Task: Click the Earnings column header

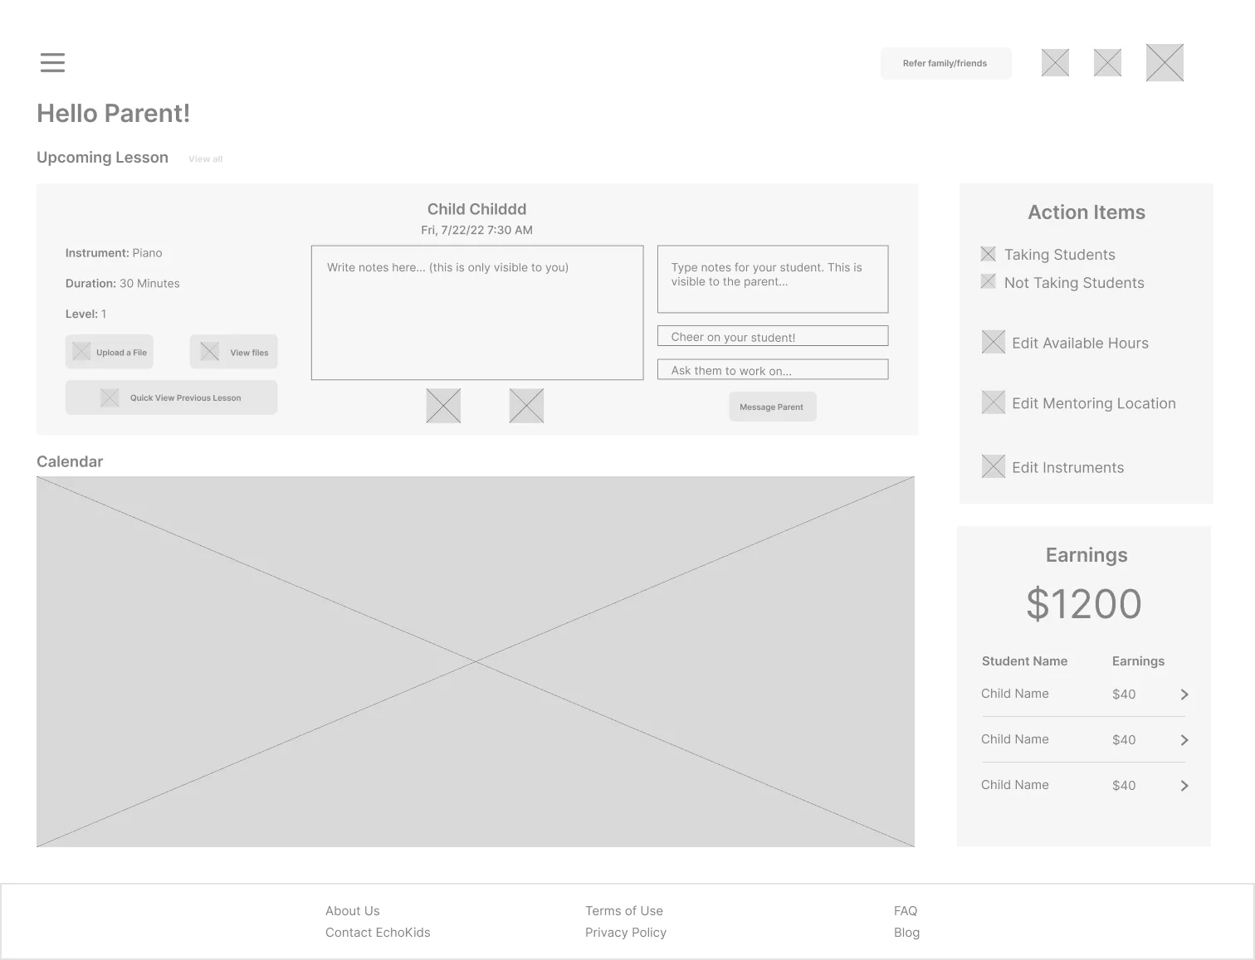Action: (1138, 661)
